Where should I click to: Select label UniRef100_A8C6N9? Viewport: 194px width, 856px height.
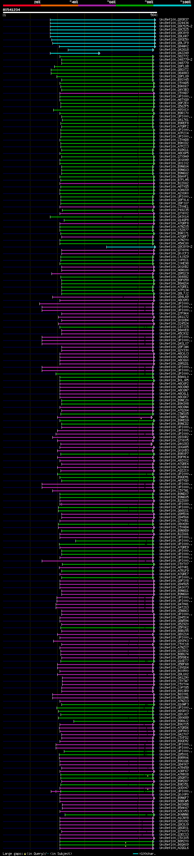tap(174, 387)
